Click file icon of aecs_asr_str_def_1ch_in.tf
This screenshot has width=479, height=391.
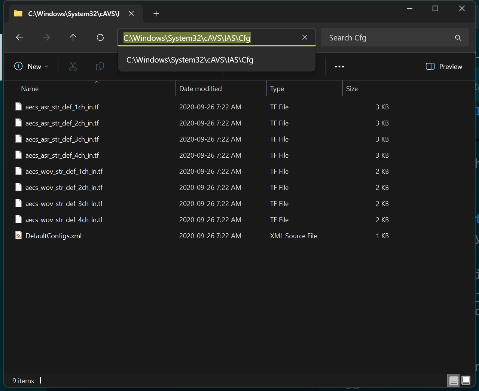(x=18, y=106)
